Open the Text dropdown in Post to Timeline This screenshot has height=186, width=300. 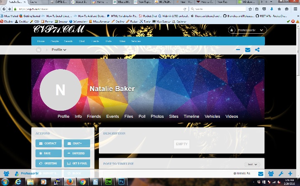[252, 164]
